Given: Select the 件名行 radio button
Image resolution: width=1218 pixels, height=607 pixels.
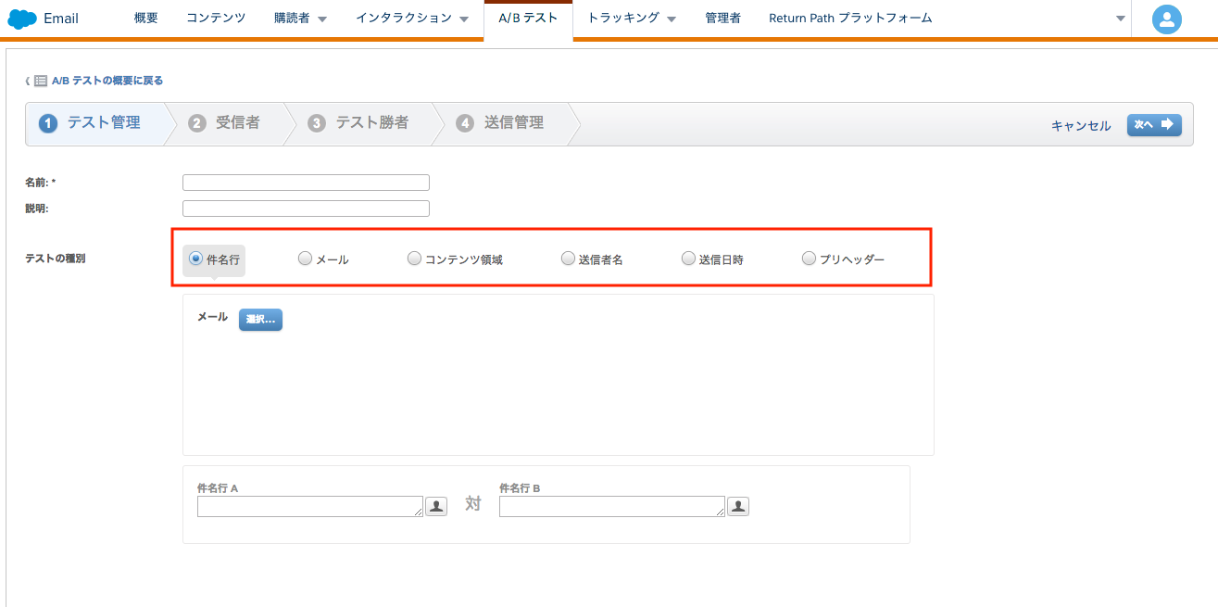Looking at the screenshot, I should 195,259.
